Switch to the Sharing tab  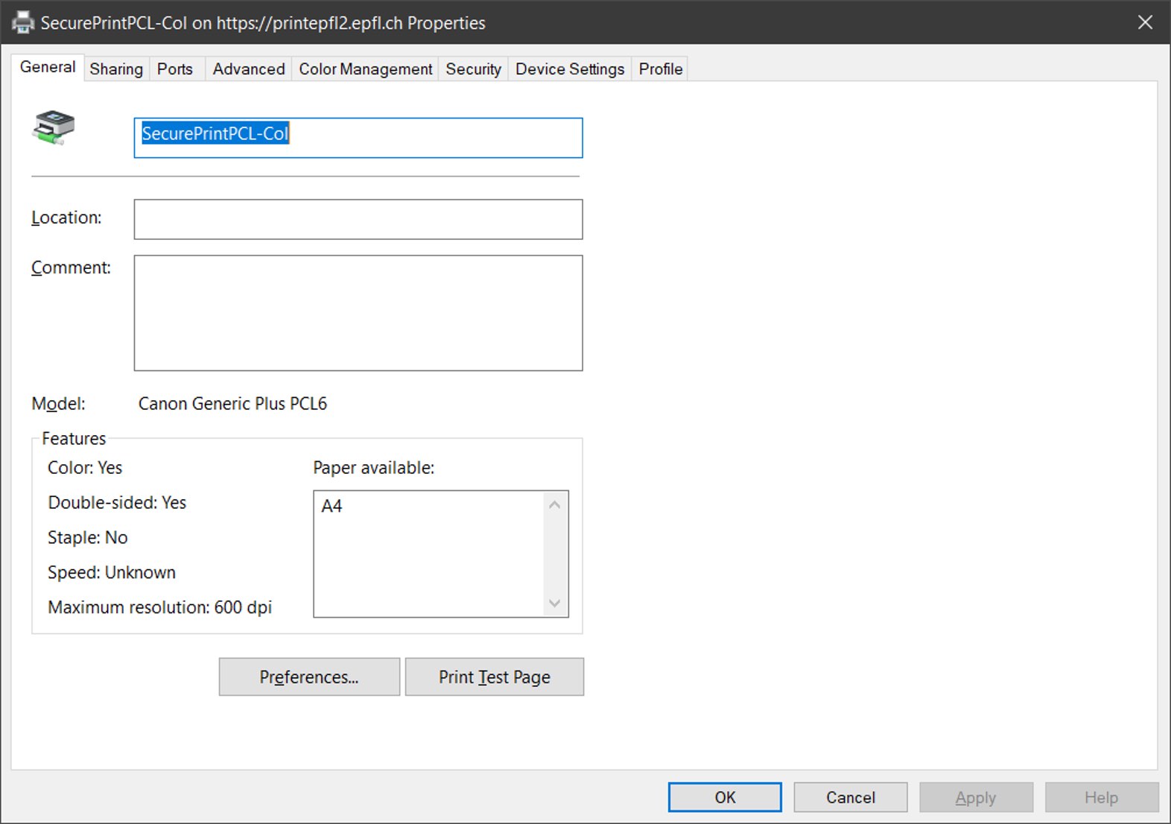(x=116, y=69)
